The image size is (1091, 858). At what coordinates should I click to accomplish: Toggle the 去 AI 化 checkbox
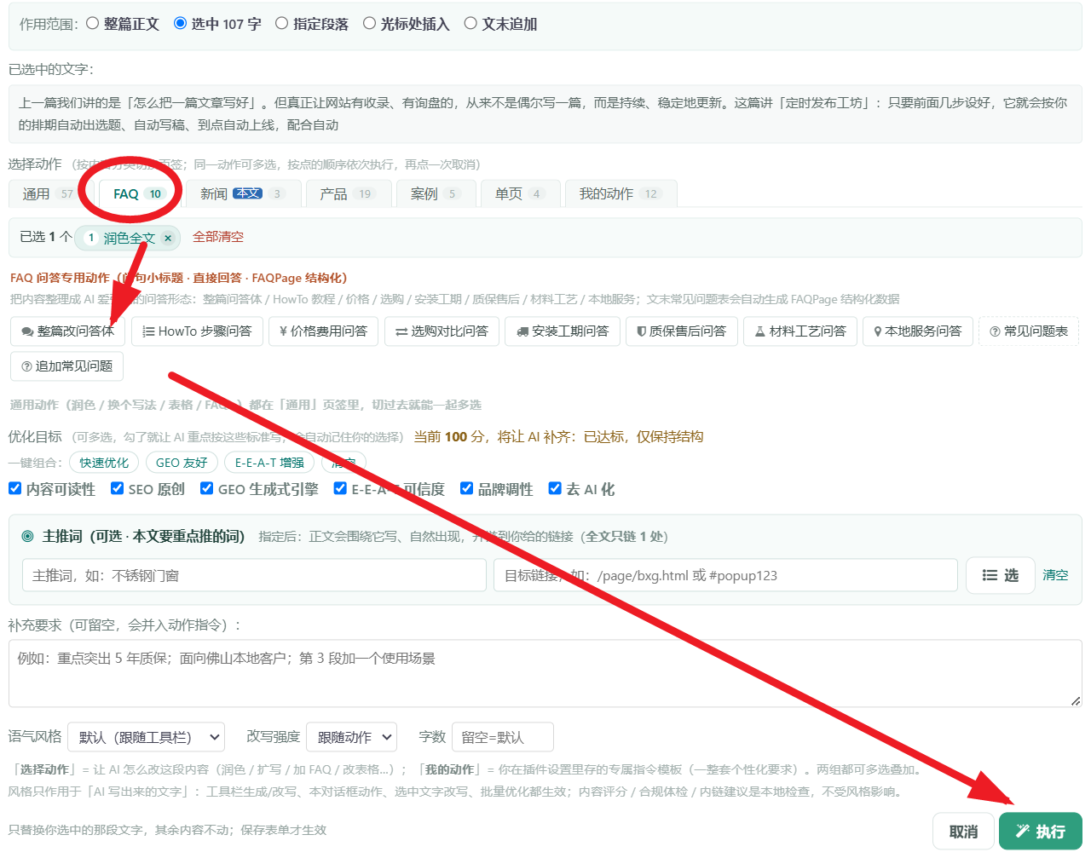pyautogui.click(x=556, y=488)
